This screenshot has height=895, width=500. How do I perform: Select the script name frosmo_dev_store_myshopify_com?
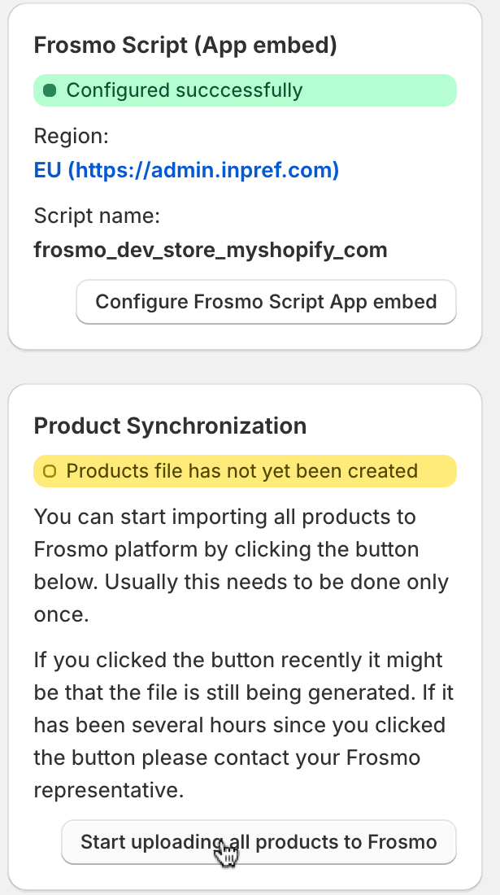tap(210, 250)
